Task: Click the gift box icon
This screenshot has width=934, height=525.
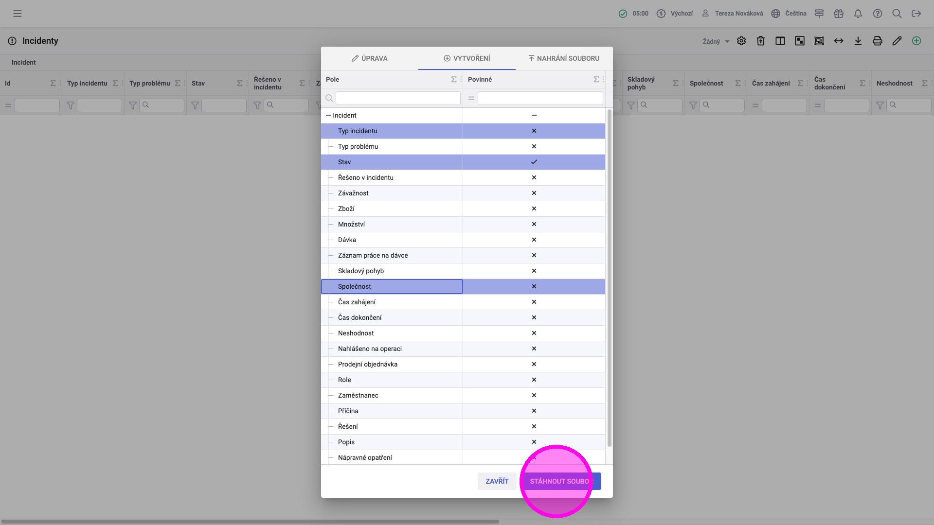Action: tap(839, 14)
